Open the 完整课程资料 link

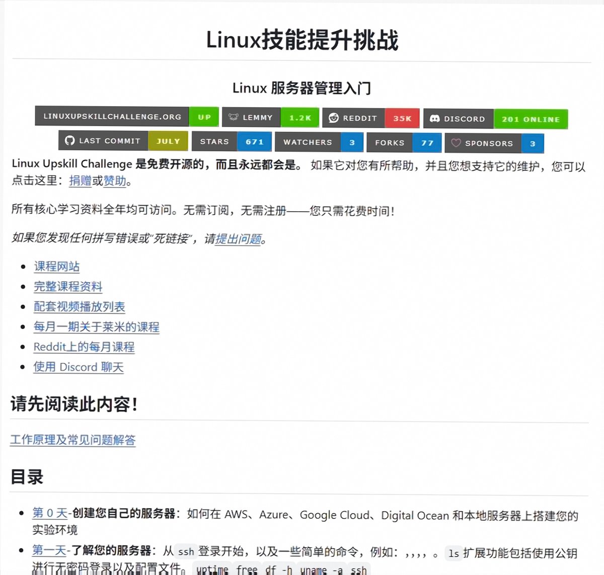pos(68,286)
